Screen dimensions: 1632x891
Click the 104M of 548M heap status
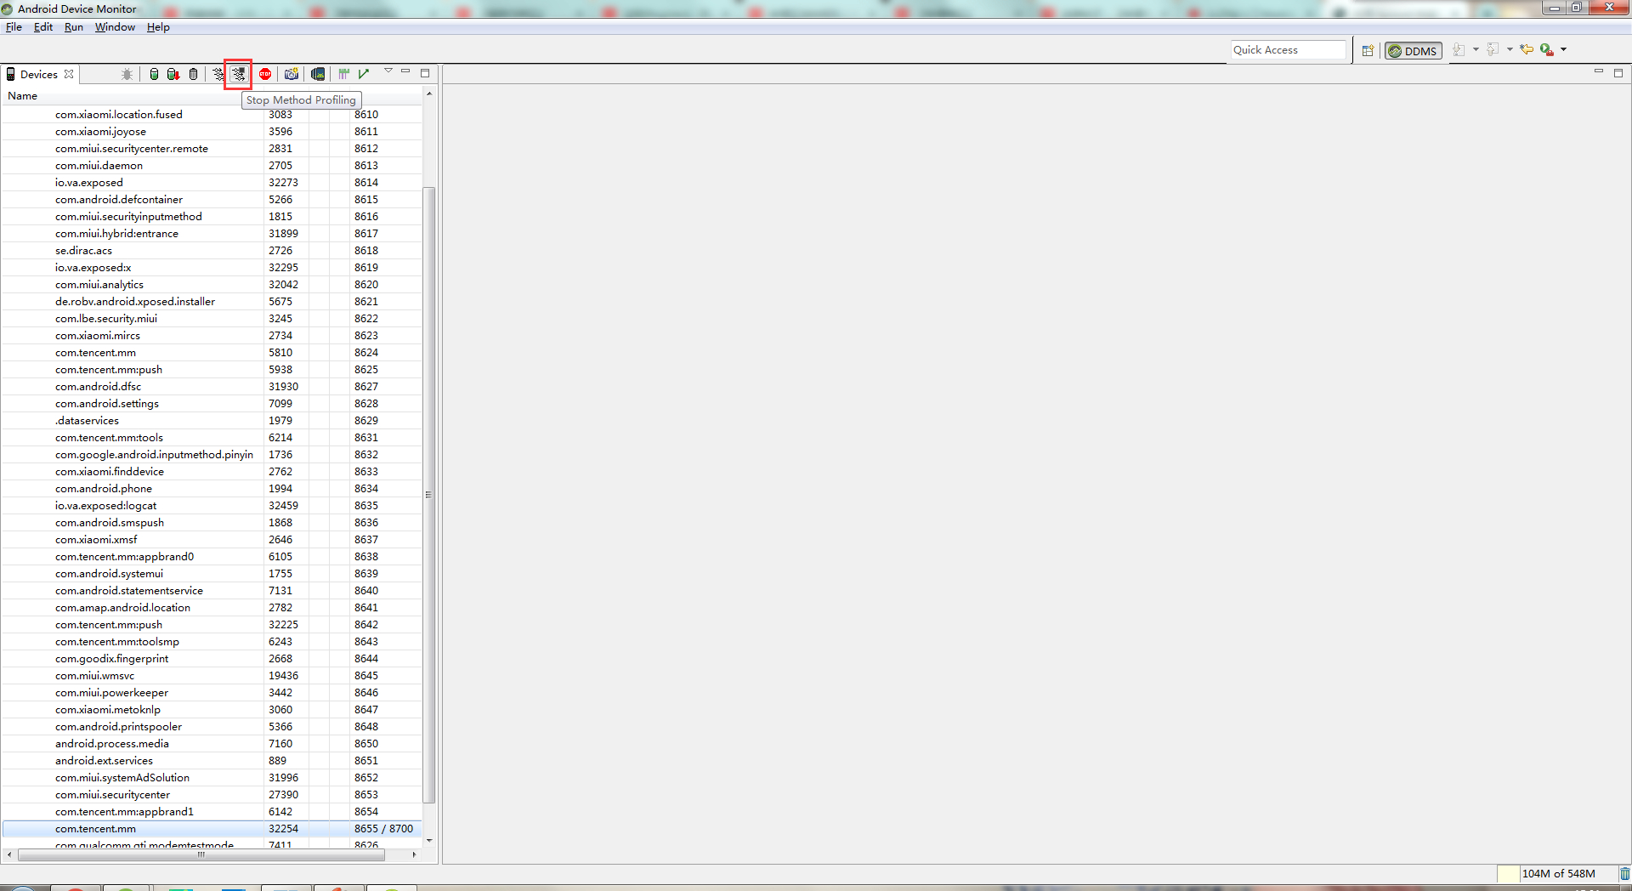point(1558,873)
